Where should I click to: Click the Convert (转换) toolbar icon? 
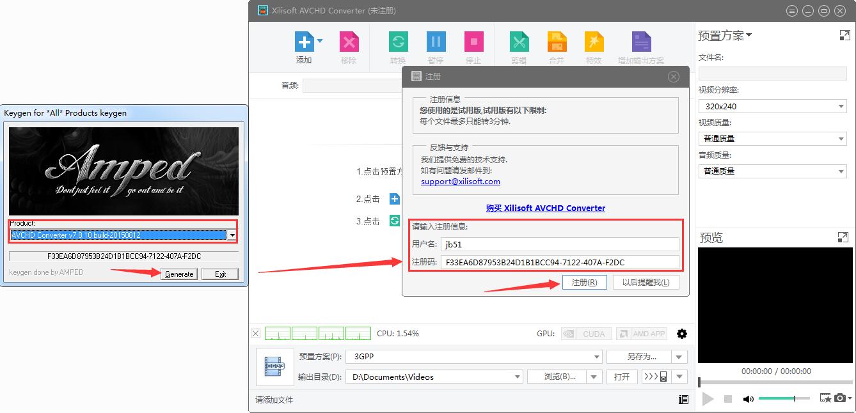tap(398, 42)
